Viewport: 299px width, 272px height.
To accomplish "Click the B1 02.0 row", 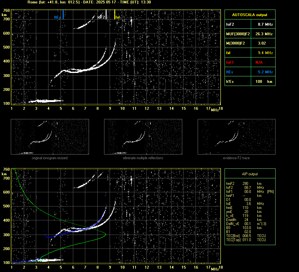I will tap(238, 232).
